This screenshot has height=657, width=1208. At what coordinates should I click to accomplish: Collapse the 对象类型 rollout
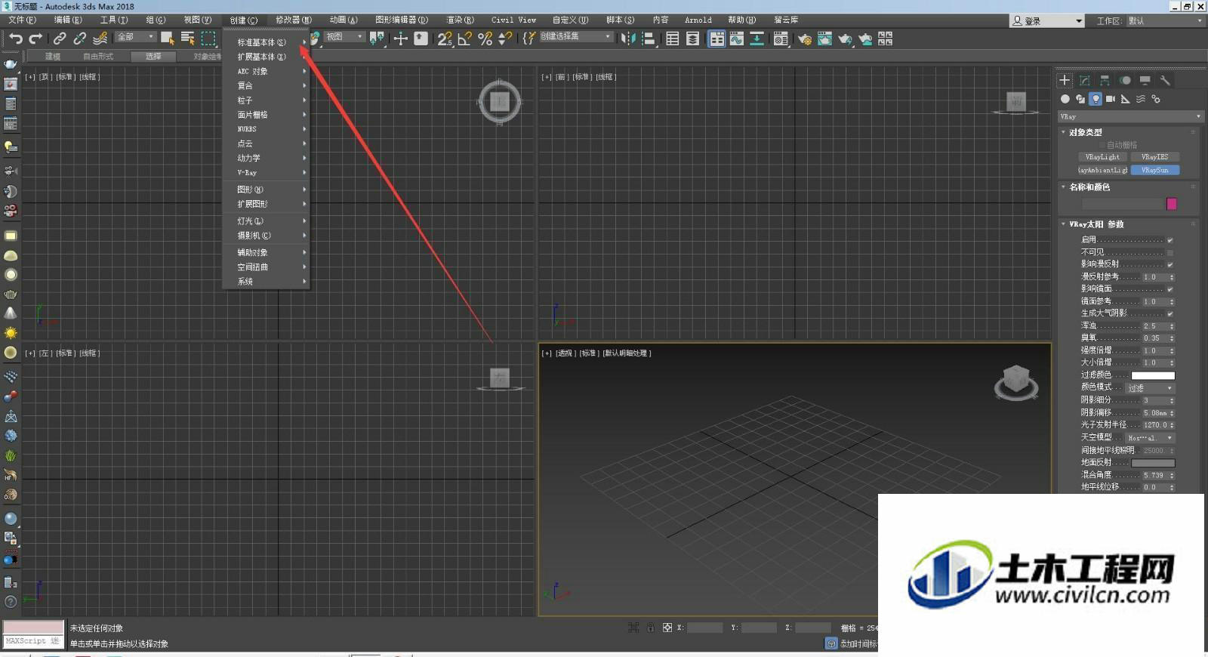pos(1085,132)
